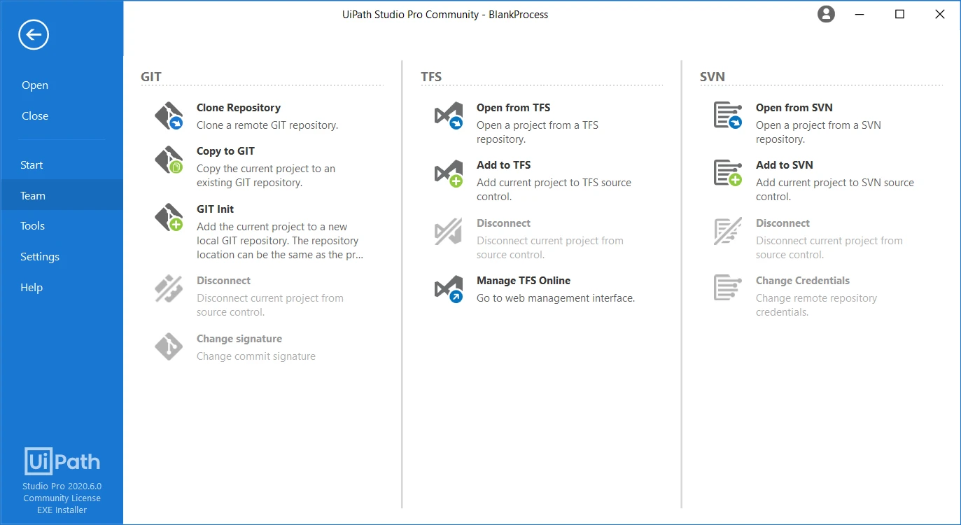Click the Clone Repository heading text
The height and width of the screenshot is (525, 961).
239,108
